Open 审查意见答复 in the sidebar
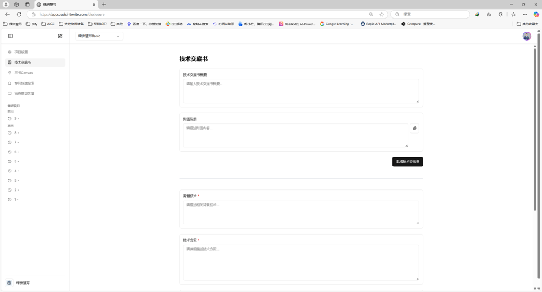The image size is (542, 292). 24,94
